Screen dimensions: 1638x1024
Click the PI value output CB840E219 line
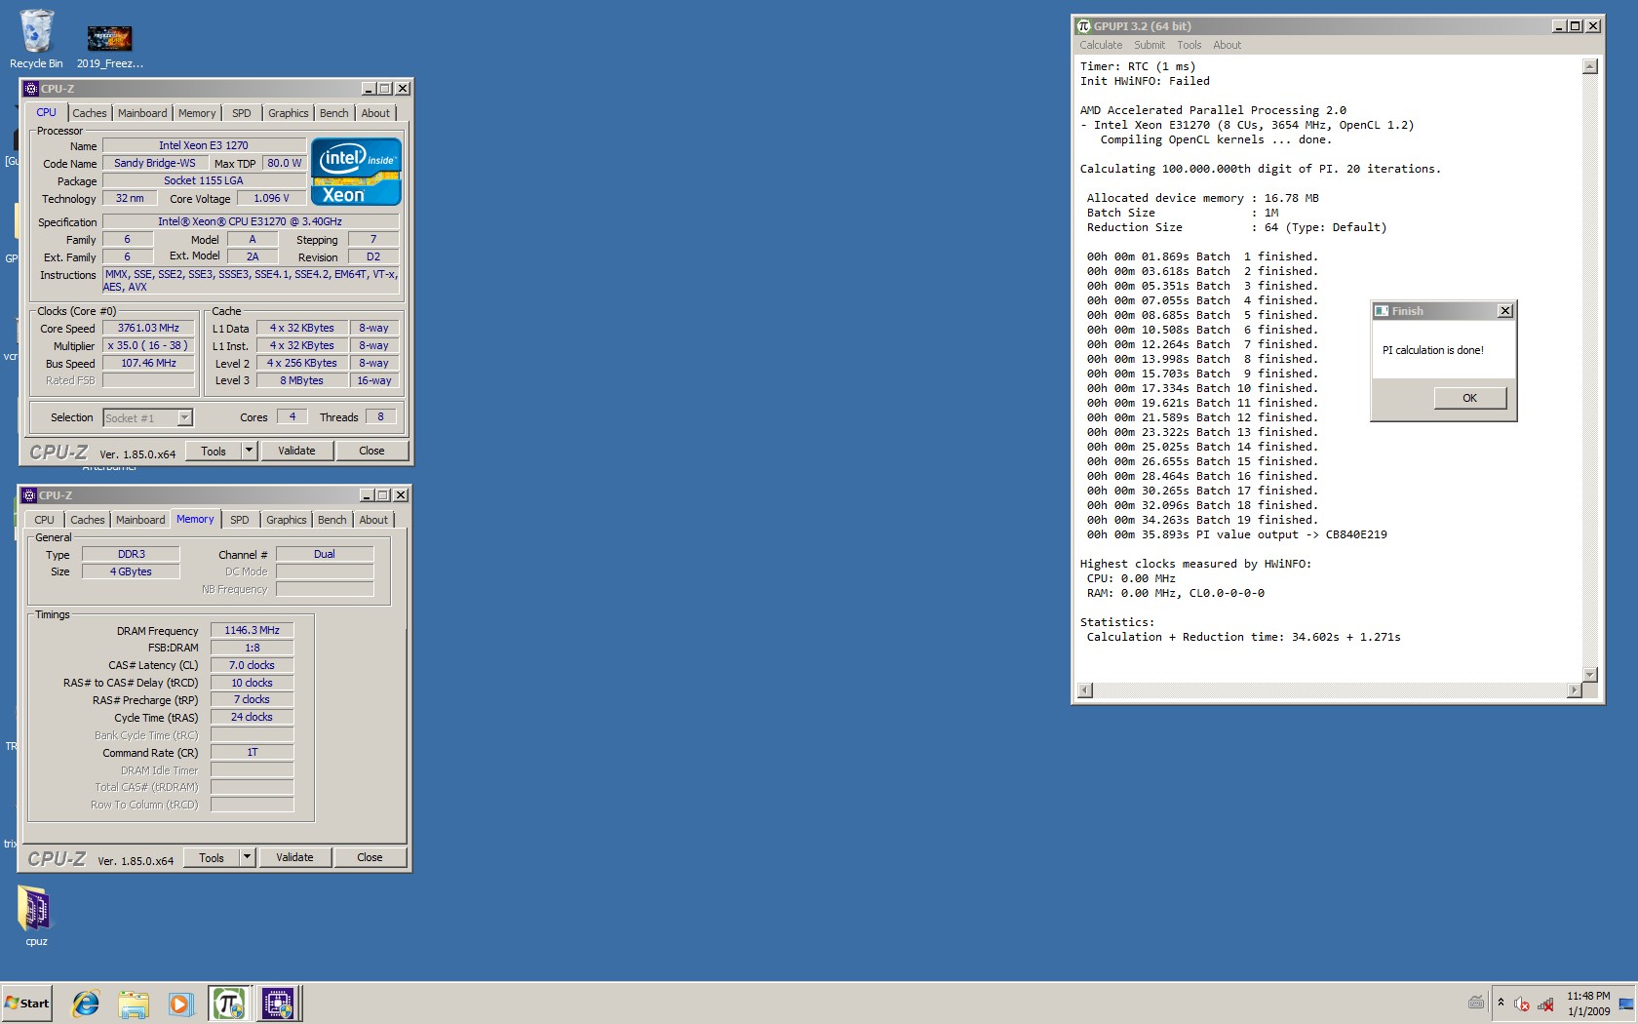click(1236, 534)
